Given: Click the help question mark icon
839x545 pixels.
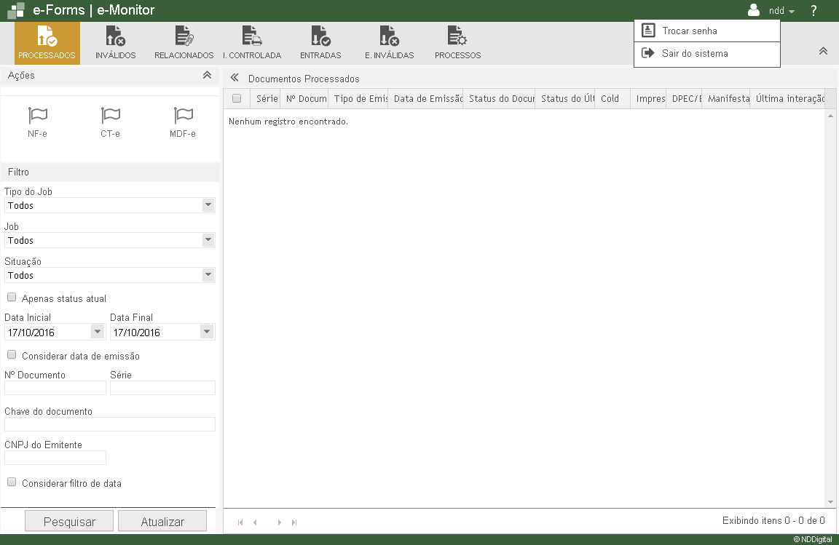Looking at the screenshot, I should [x=814, y=11].
